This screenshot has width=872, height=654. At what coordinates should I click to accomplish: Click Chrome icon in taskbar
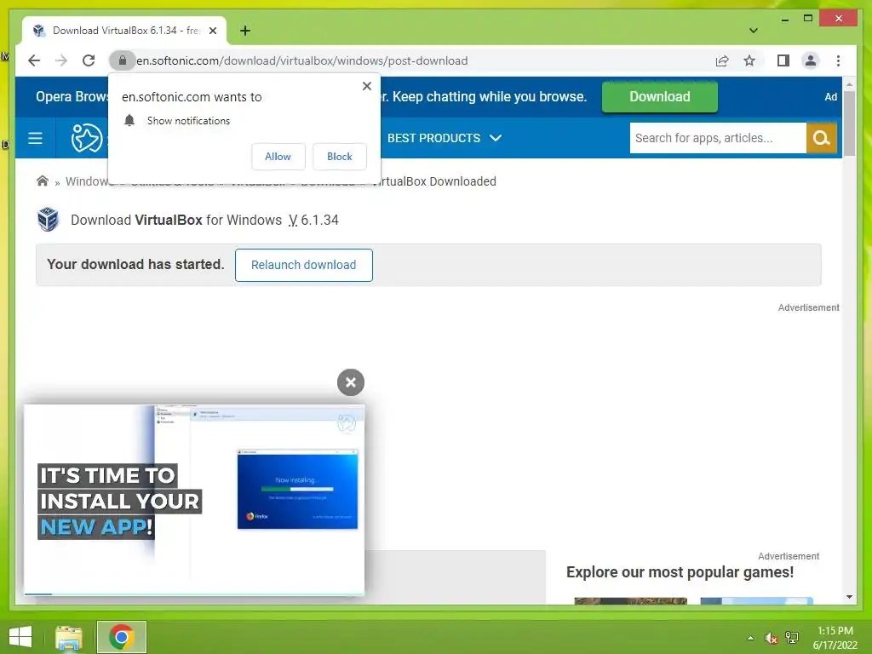coord(121,637)
